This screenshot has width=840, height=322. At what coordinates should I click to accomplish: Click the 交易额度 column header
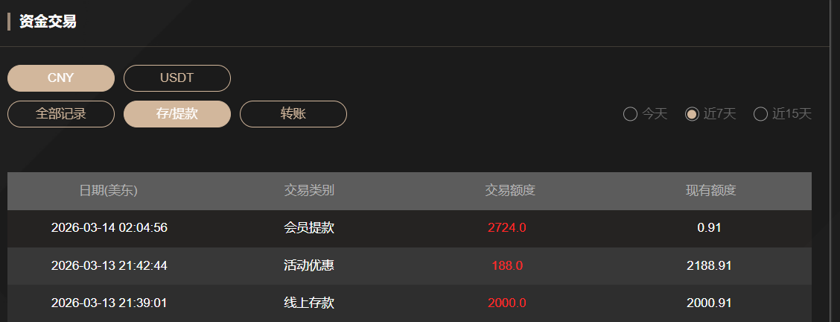510,191
